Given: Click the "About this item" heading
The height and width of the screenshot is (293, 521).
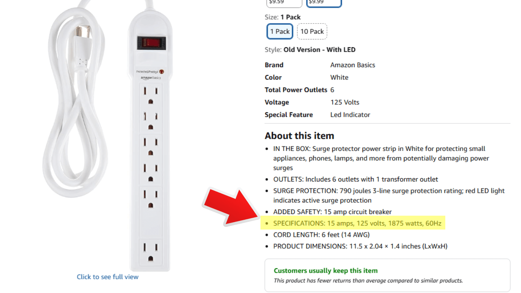Looking at the screenshot, I should pyautogui.click(x=299, y=136).
